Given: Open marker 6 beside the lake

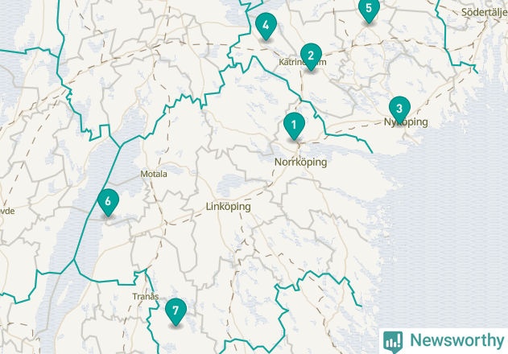Looking at the screenshot, I should point(108,203).
